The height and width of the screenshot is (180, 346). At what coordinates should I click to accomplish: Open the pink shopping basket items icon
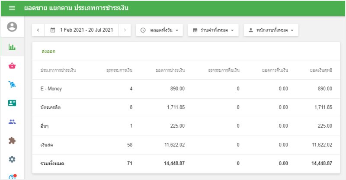(x=12, y=66)
